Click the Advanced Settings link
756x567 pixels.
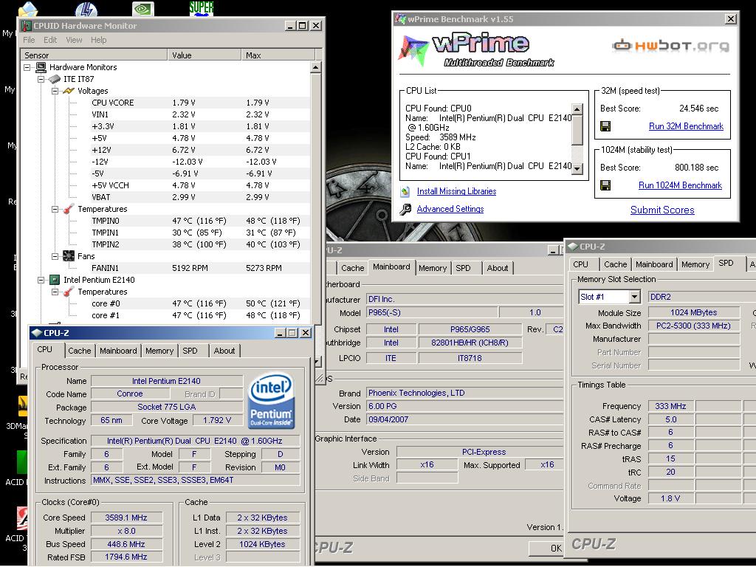tap(450, 209)
